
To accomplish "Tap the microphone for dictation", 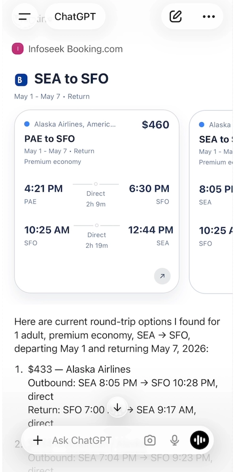I will (x=174, y=440).
